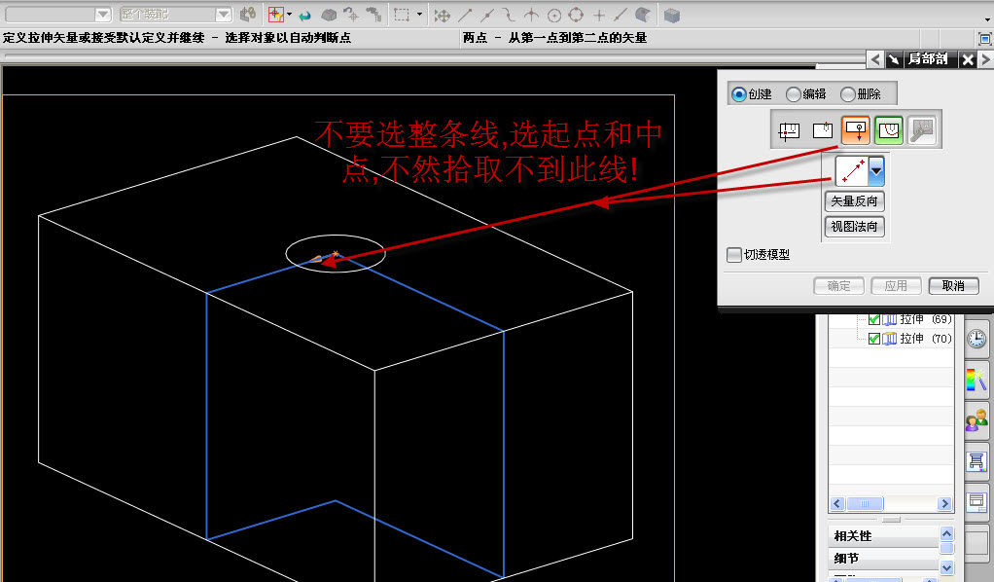This screenshot has height=582, width=994.
Task: Open the vector method dropdown arrow
Action: 876,170
